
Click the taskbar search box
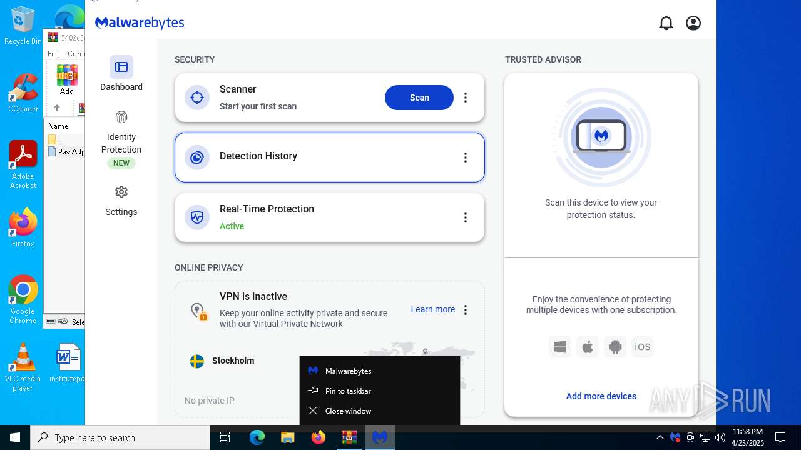pyautogui.click(x=120, y=437)
